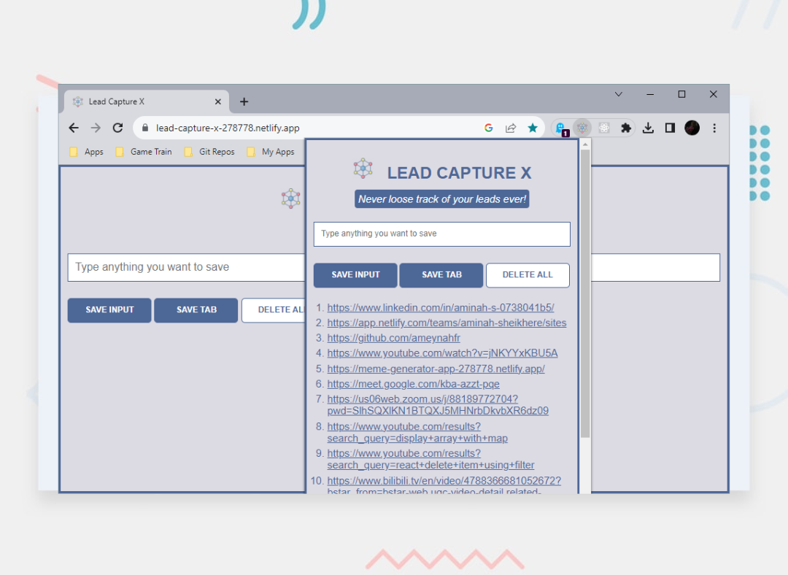Click the blue ghost extension with badge 1
The image size is (788, 575).
[561, 128]
